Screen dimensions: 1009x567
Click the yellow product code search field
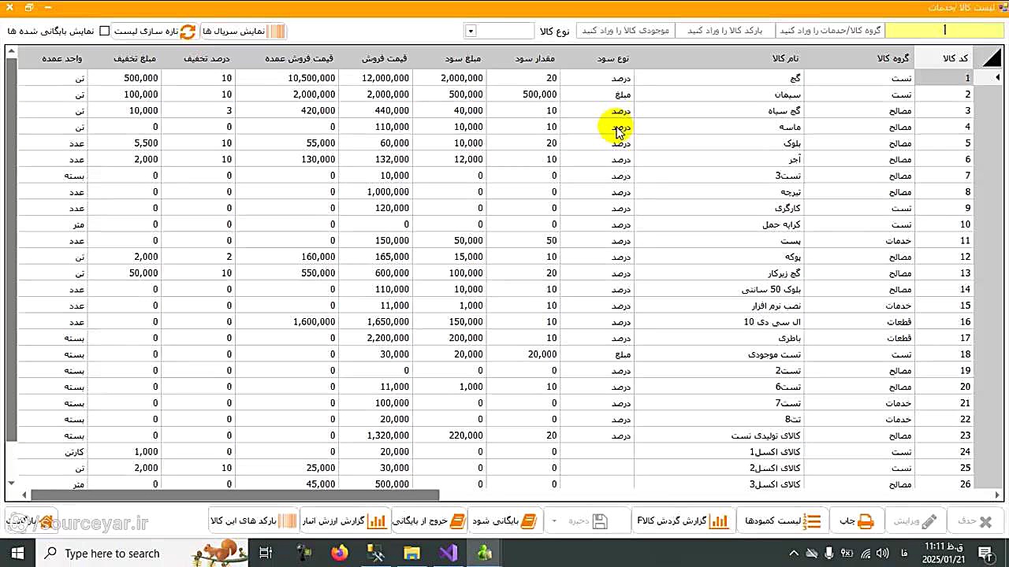(x=944, y=31)
